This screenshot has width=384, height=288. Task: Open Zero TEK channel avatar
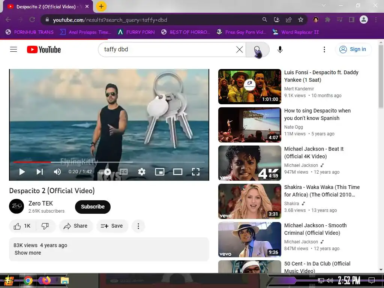click(x=16, y=206)
